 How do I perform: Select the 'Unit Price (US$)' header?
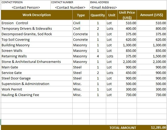point(127,15)
